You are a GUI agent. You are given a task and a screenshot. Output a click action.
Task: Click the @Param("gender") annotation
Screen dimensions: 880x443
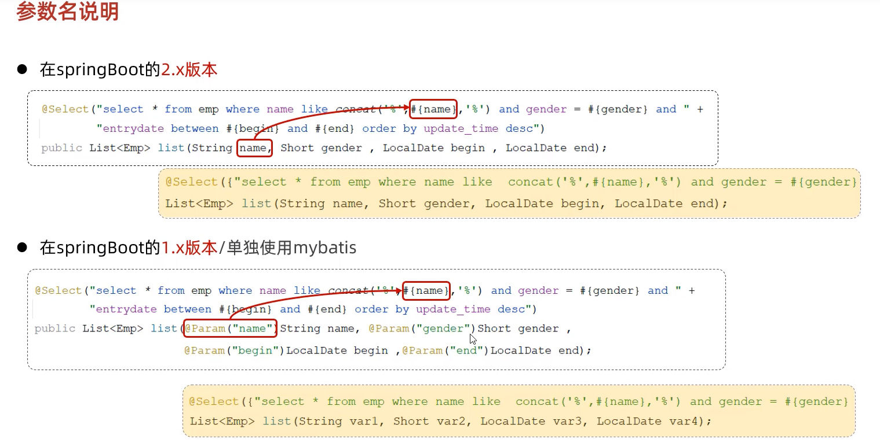[x=422, y=328]
